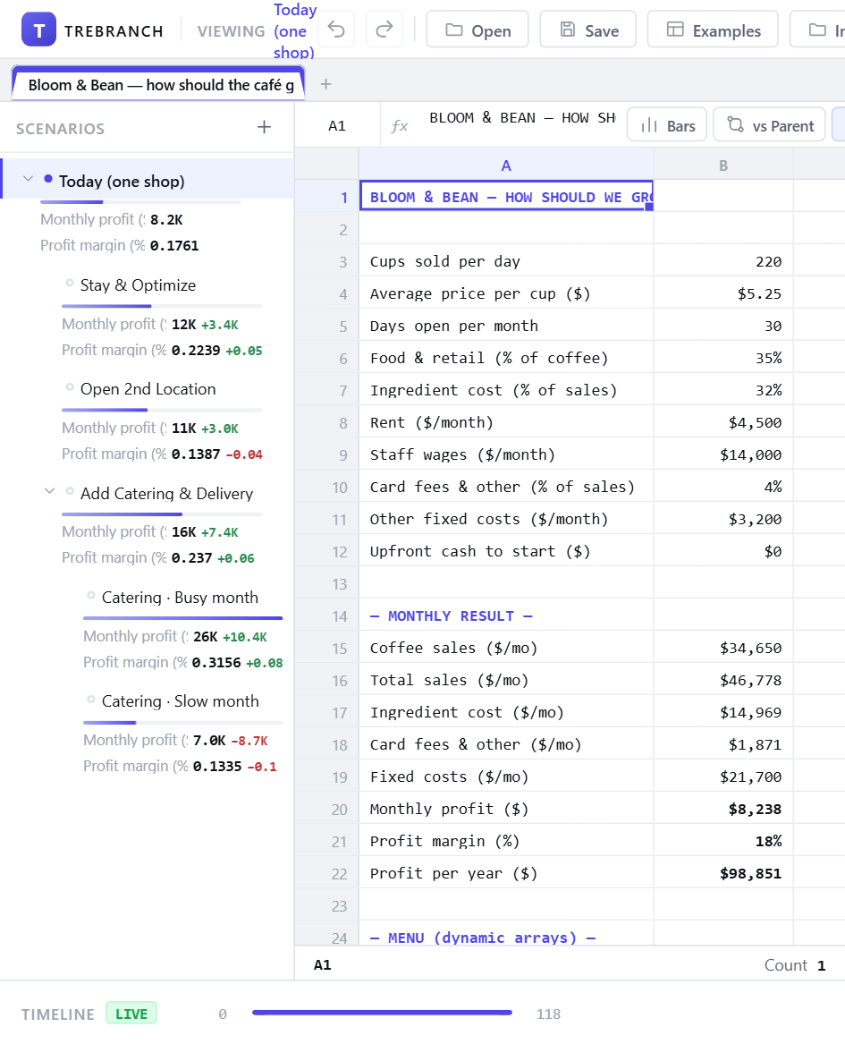The height and width of the screenshot is (1044, 845).
Task: Click the Stay & Optimize radio dot
Action: point(69,283)
